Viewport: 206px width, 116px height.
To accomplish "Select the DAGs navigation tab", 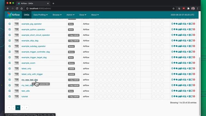I will [26, 15].
